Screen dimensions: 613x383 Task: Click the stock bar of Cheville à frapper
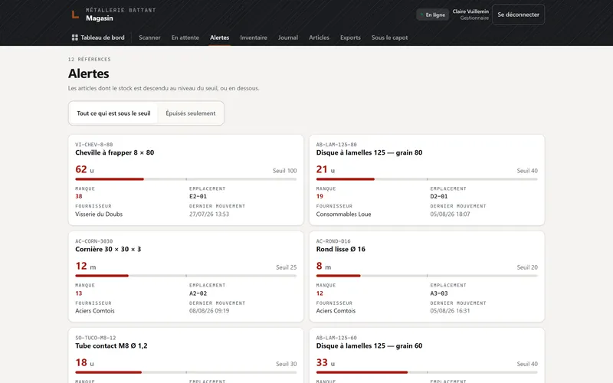(185, 179)
